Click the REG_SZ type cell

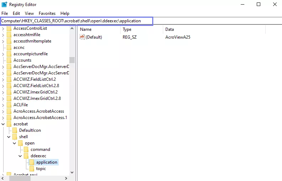[130, 37]
